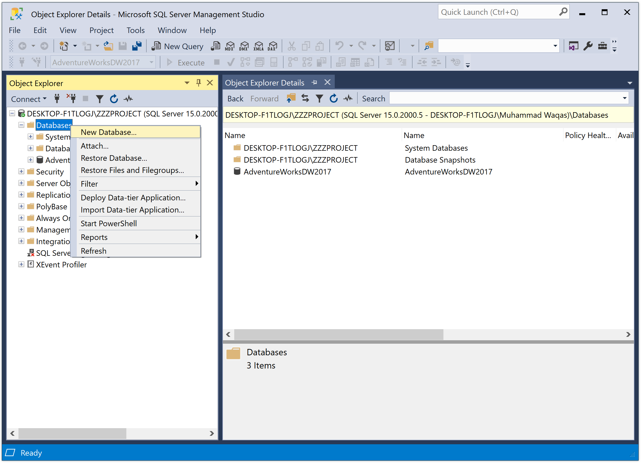Click the New Query toolbar button

pos(177,46)
